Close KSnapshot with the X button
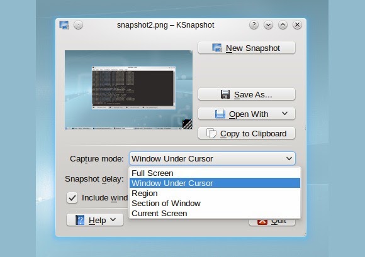This screenshot has height=257, width=365. point(297,25)
